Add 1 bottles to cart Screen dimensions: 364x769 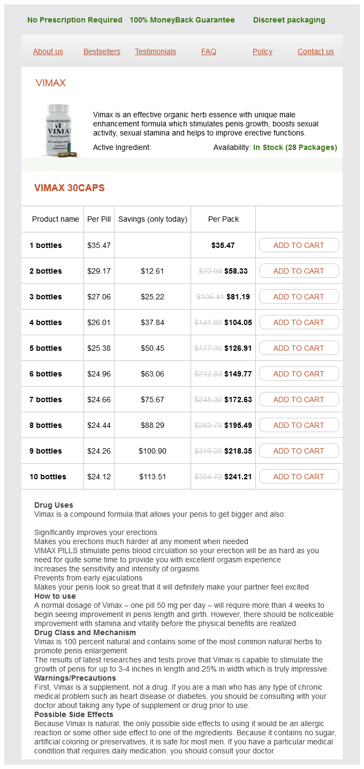coord(299,245)
